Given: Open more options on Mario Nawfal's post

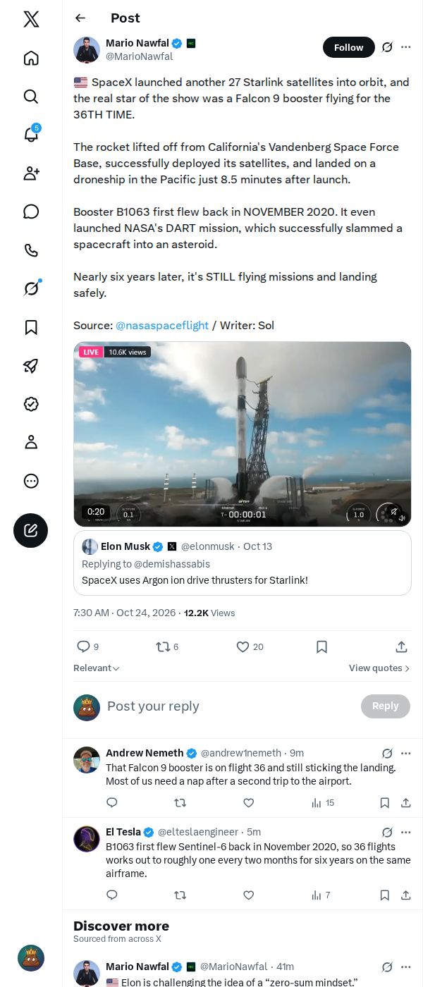Looking at the screenshot, I should (405, 47).
